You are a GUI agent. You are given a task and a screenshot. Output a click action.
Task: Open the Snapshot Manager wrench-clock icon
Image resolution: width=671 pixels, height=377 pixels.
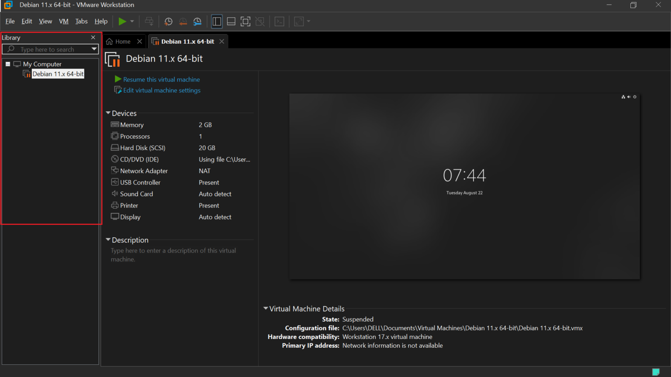(197, 21)
